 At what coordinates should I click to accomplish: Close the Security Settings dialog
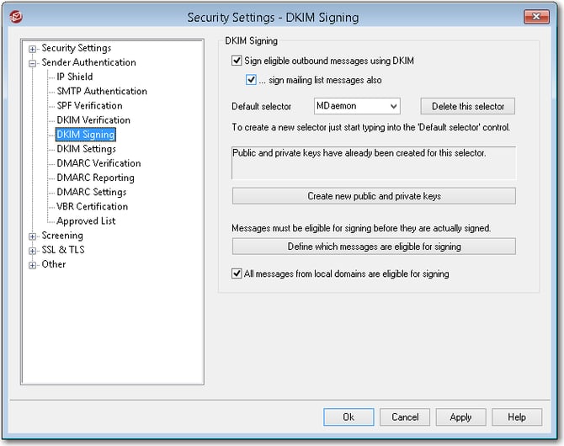pos(536,17)
